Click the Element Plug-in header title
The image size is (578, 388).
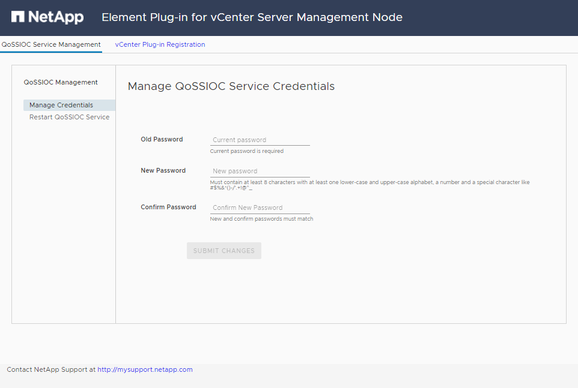click(252, 17)
